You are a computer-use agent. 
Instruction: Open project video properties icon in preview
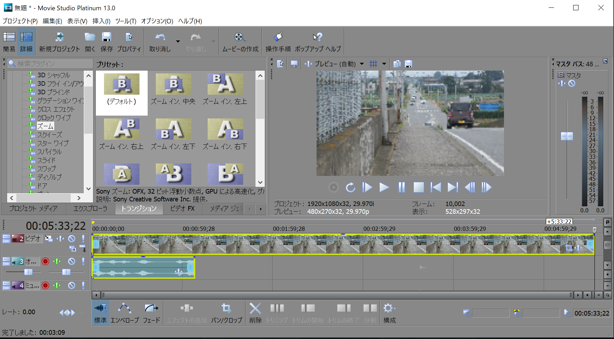[x=280, y=64]
